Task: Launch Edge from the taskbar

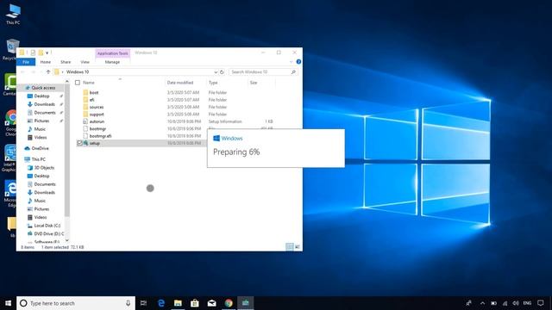Action: pos(161,303)
